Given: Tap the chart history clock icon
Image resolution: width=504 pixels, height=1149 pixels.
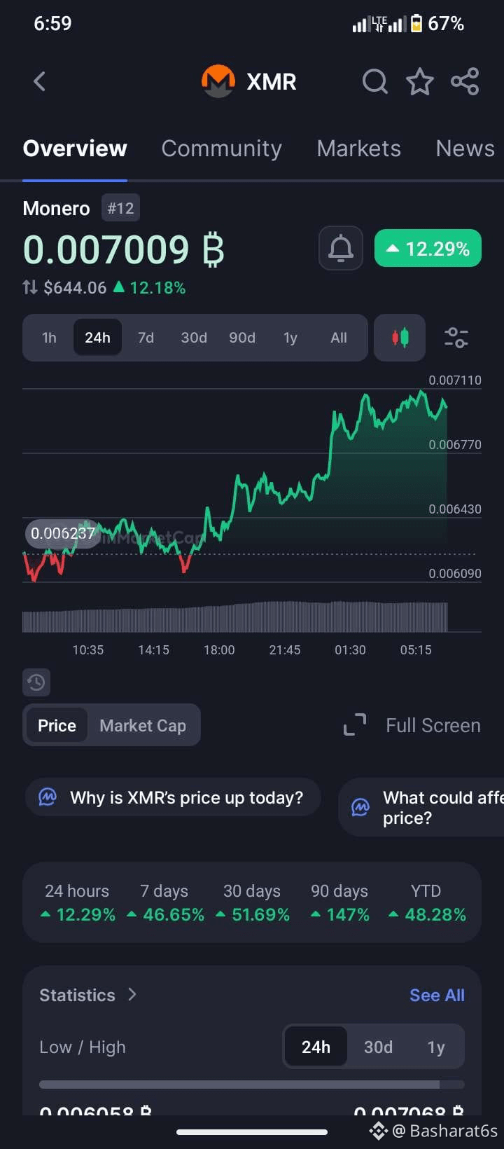Looking at the screenshot, I should pyautogui.click(x=36, y=682).
